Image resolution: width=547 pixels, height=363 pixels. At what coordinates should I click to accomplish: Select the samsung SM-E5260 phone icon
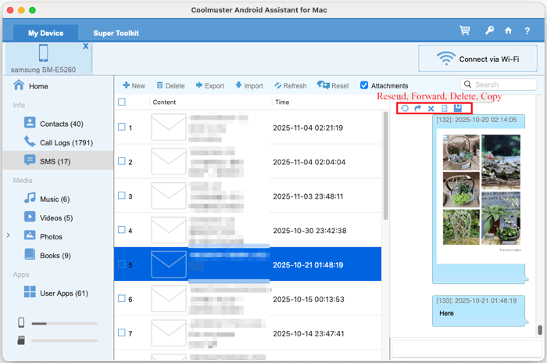(x=43, y=52)
